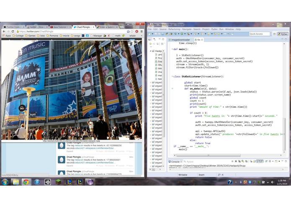The width and height of the screenshot is (291, 207).
Task: Click the enlarged NAMM show photo
Action: 72,90
